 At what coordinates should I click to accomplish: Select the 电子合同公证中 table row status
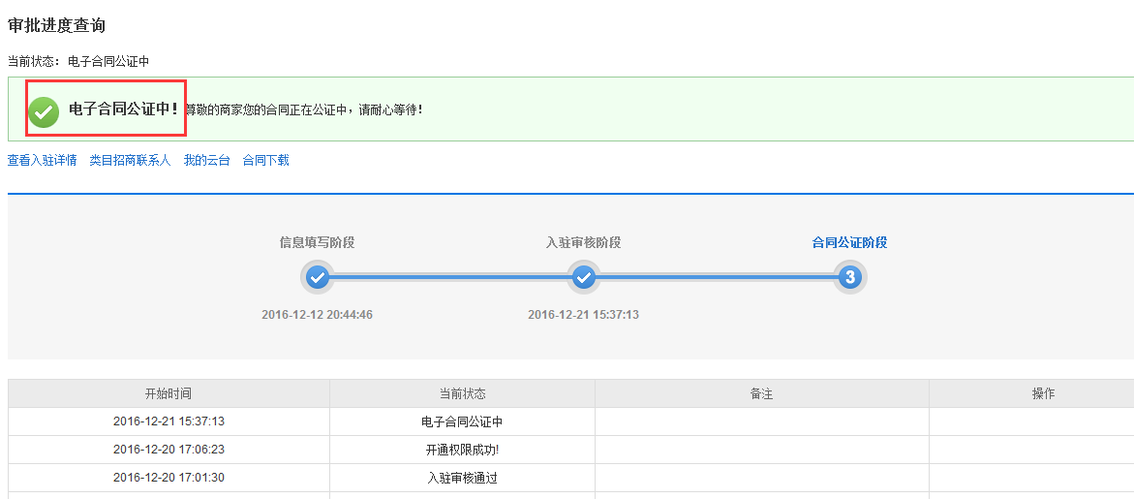pos(463,421)
